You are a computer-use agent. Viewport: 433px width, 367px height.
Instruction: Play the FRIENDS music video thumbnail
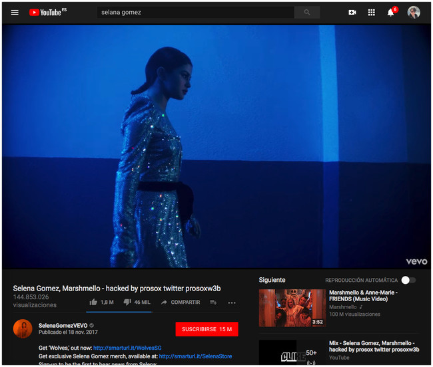(292, 308)
